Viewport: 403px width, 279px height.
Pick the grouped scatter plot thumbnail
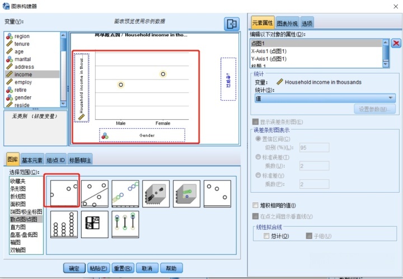click(125, 194)
